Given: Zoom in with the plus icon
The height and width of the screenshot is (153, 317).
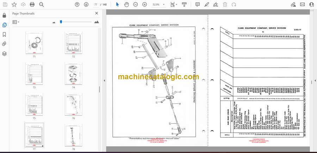Looking at the screenshot, I should tap(144, 5).
